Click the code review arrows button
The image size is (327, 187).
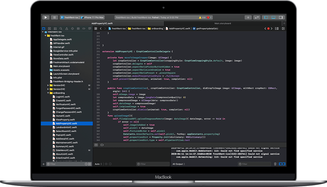point(257,17)
